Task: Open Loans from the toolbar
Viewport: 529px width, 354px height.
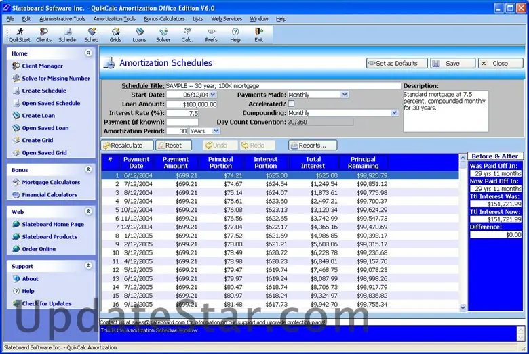Action: point(139,35)
